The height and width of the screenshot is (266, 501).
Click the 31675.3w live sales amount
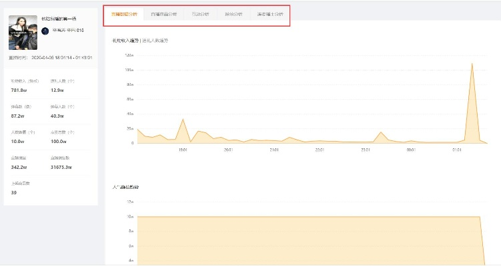[62, 167]
